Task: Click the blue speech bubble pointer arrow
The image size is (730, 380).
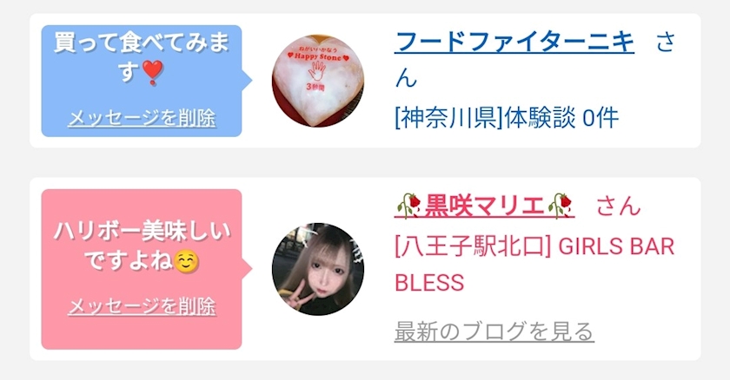Action: point(247,81)
